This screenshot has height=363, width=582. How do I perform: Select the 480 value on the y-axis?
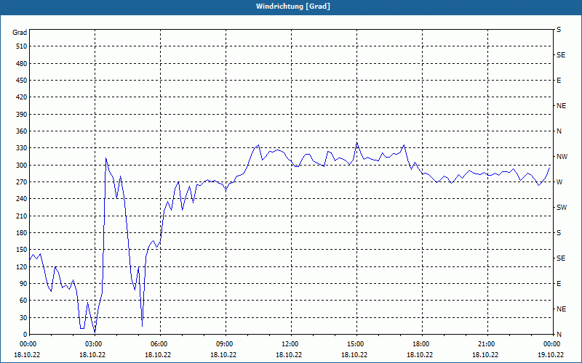pyautogui.click(x=22, y=63)
